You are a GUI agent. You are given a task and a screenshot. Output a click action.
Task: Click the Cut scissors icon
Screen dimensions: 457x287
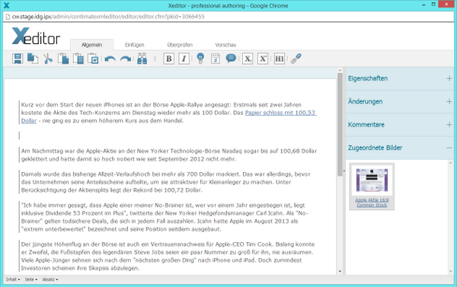click(48, 59)
